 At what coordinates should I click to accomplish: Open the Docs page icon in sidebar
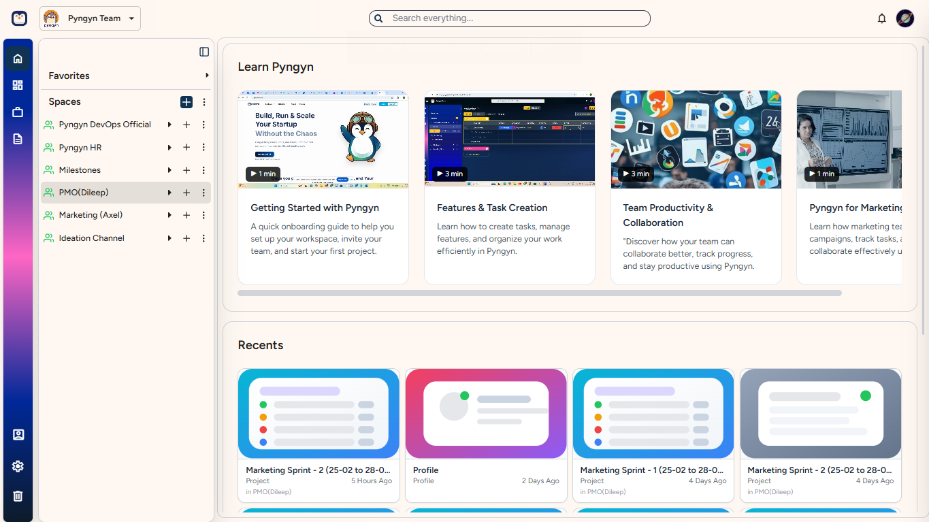(x=18, y=138)
